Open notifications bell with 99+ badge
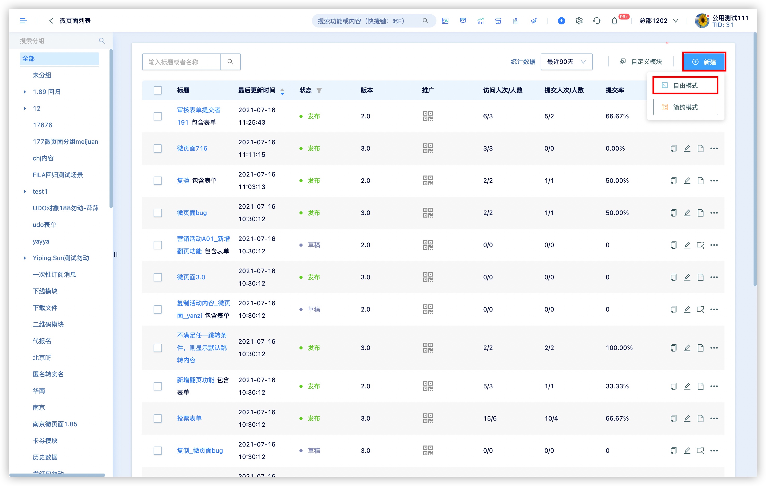This screenshot has height=486, width=766. point(614,21)
